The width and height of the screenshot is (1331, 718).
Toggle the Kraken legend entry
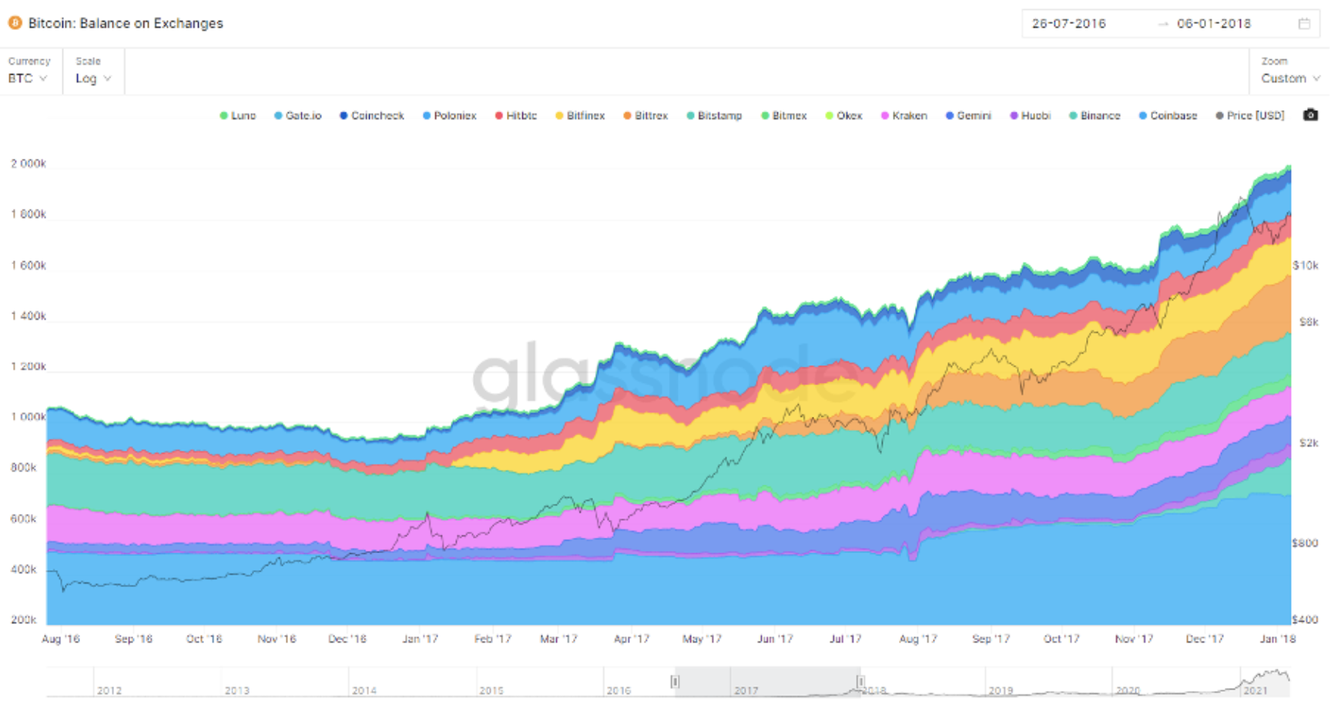(x=904, y=116)
